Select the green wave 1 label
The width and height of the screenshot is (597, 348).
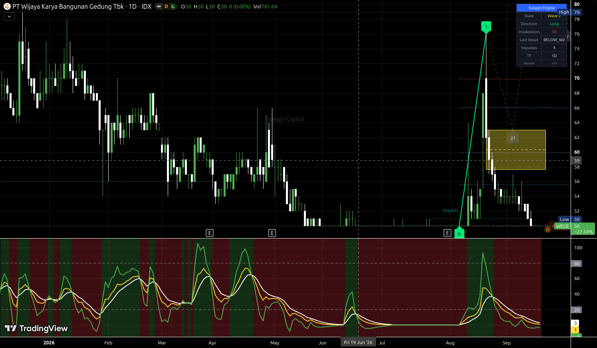486,27
